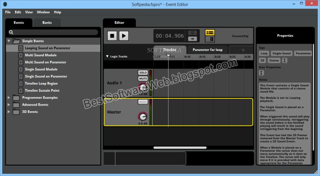
Task: Click the Parameter tag
Action: (x=303, y=53)
